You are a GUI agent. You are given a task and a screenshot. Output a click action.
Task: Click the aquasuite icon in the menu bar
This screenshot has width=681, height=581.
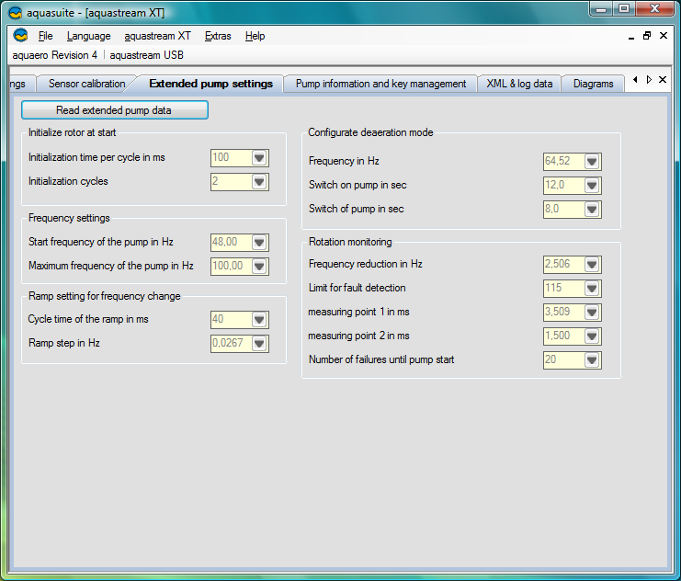pyautogui.click(x=20, y=35)
